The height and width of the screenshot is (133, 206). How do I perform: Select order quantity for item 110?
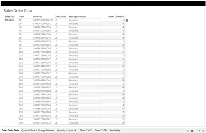click(x=123, y=55)
